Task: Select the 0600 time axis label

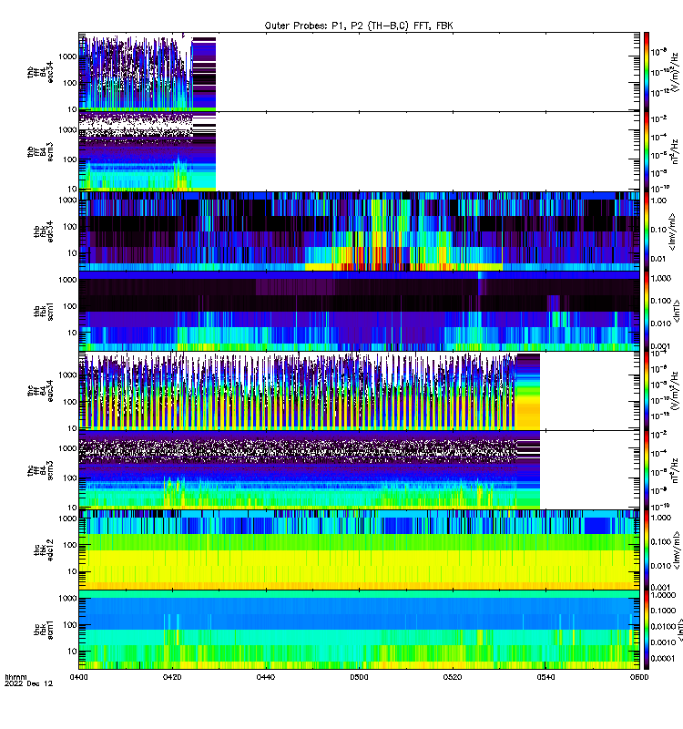Action: click(x=639, y=677)
